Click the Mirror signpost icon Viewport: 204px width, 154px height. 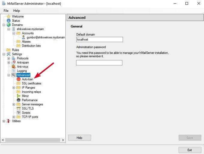(19, 96)
